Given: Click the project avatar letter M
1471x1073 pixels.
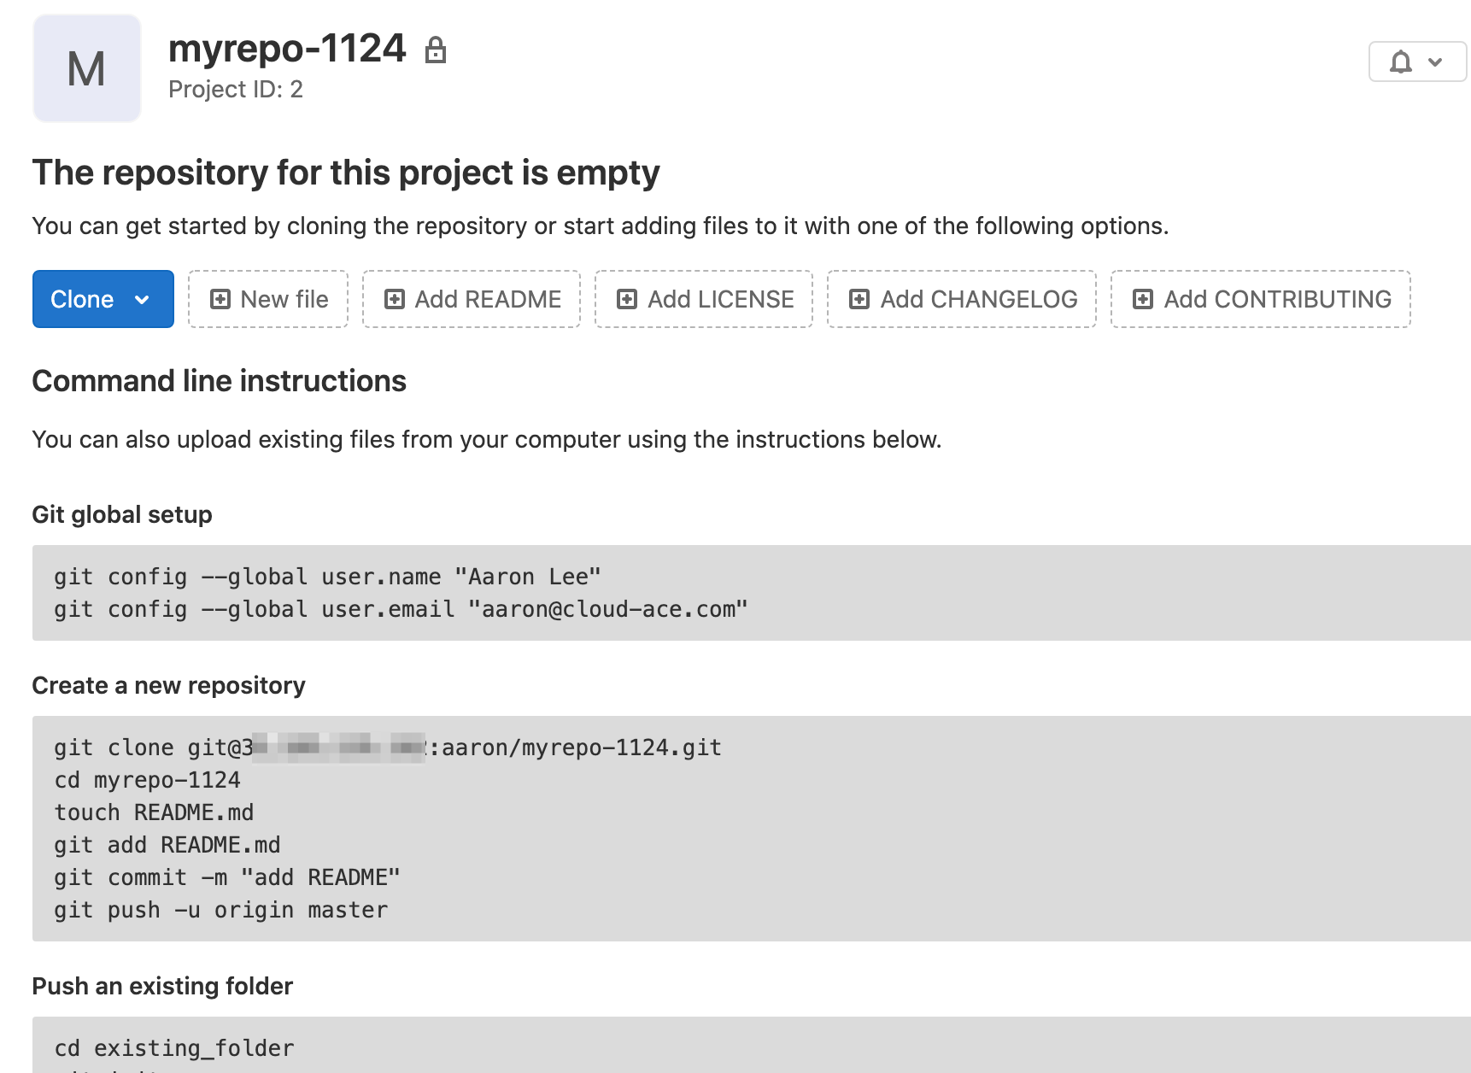Looking at the screenshot, I should click(86, 68).
